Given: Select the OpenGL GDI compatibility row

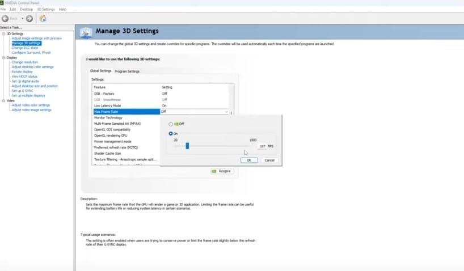Looking at the screenshot, I should coord(126,130).
